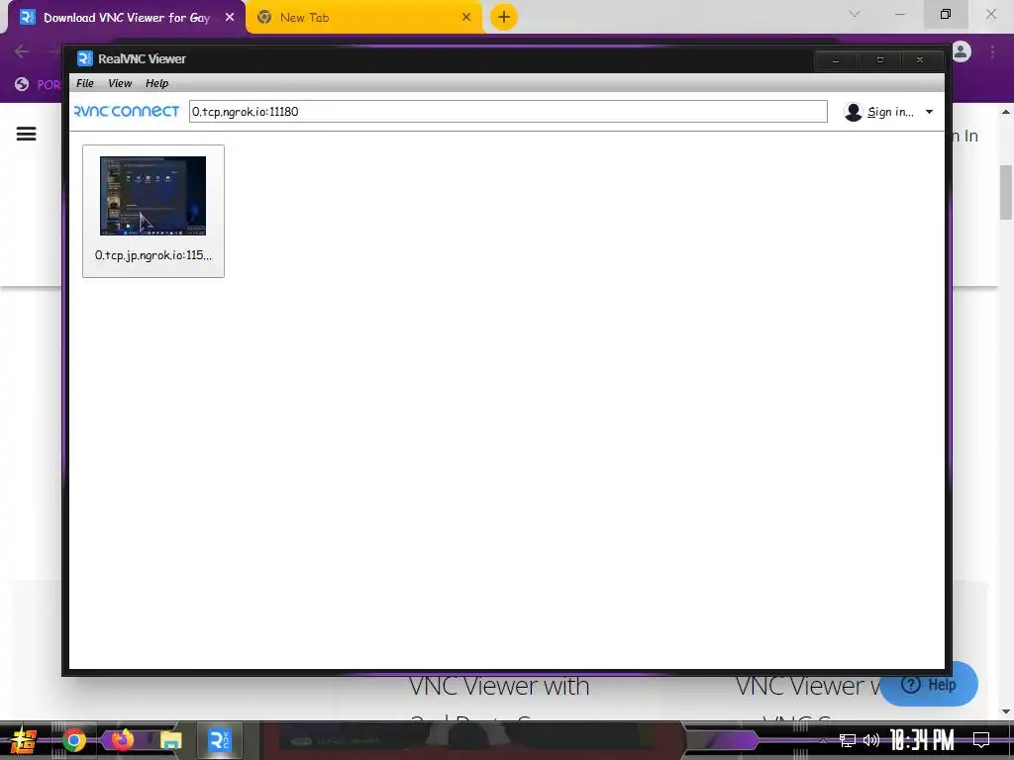Click the Sign in user avatar icon
1014x760 pixels.
(853, 112)
